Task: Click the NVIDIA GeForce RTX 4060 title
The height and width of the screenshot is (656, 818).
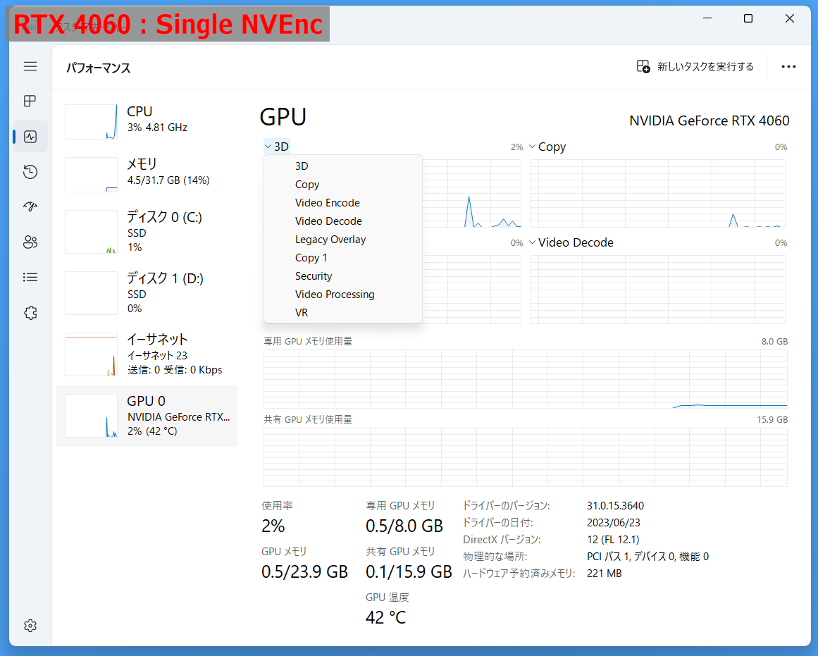Action: (x=709, y=120)
